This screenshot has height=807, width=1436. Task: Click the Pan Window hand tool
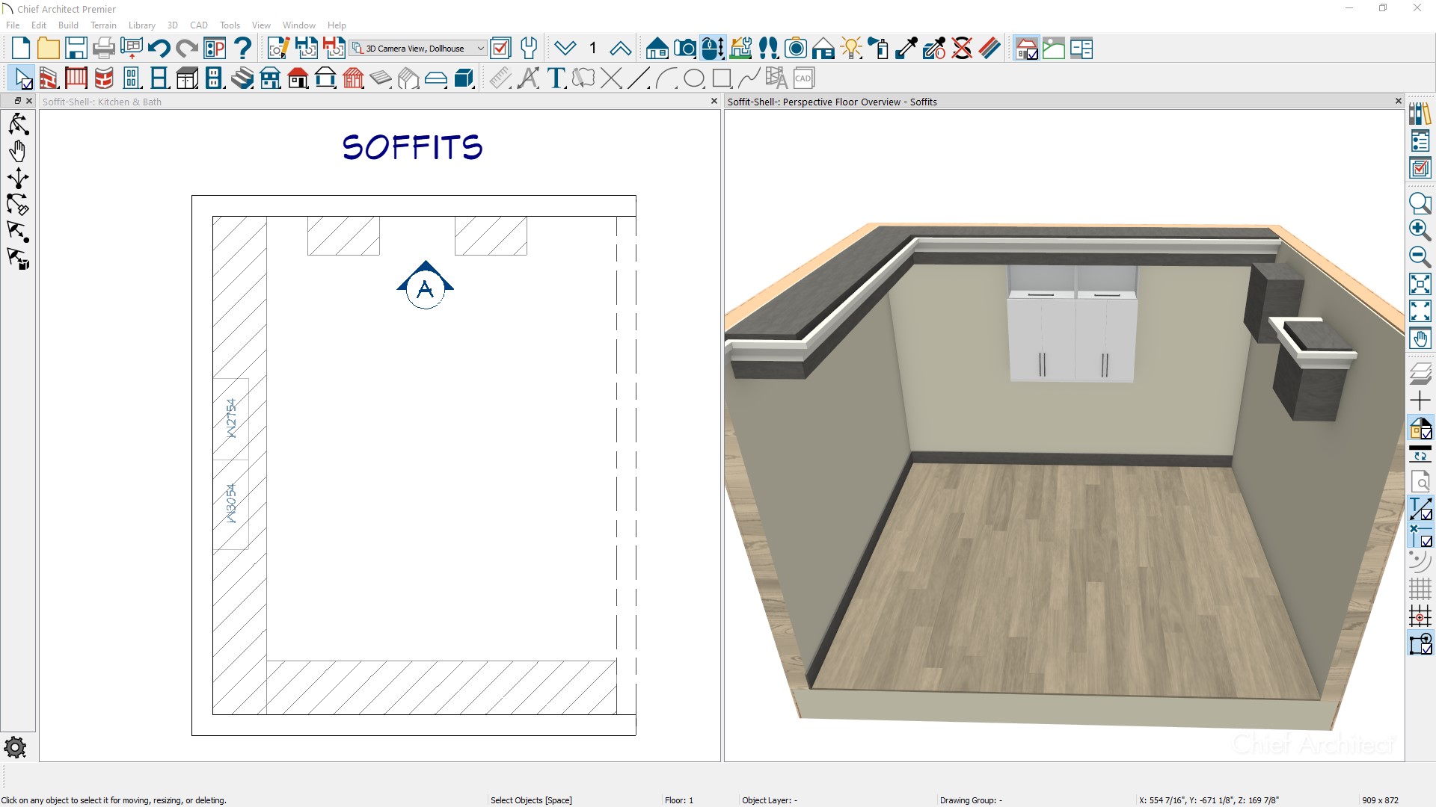point(1420,338)
